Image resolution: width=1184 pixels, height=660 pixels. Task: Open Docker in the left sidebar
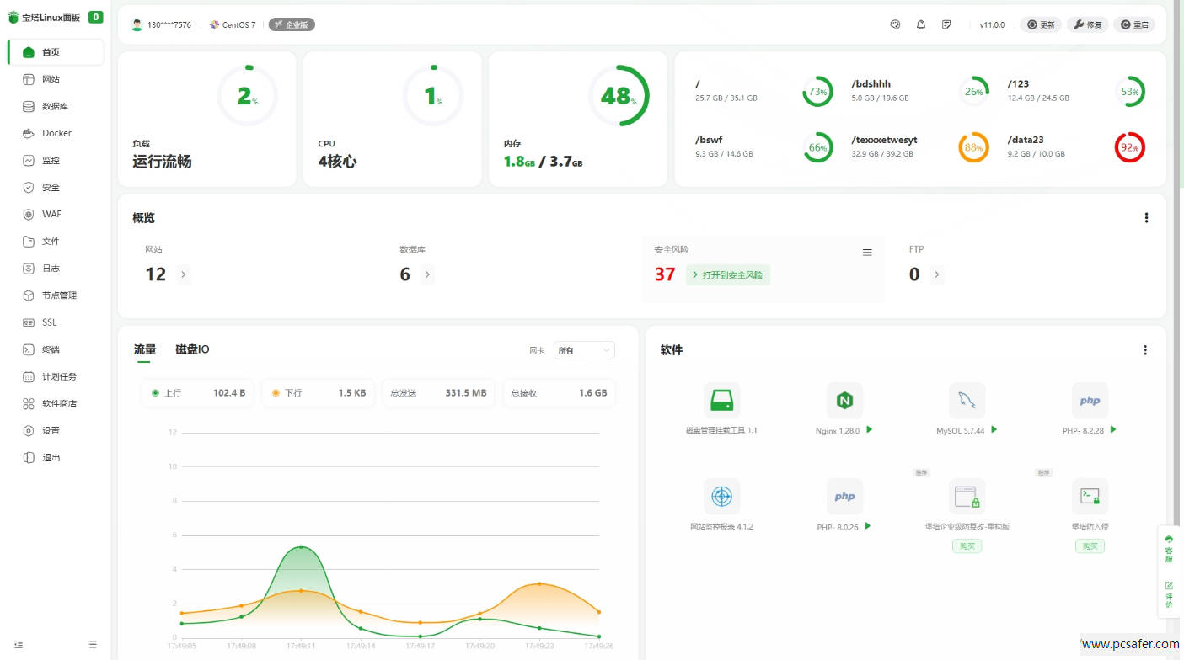56,133
